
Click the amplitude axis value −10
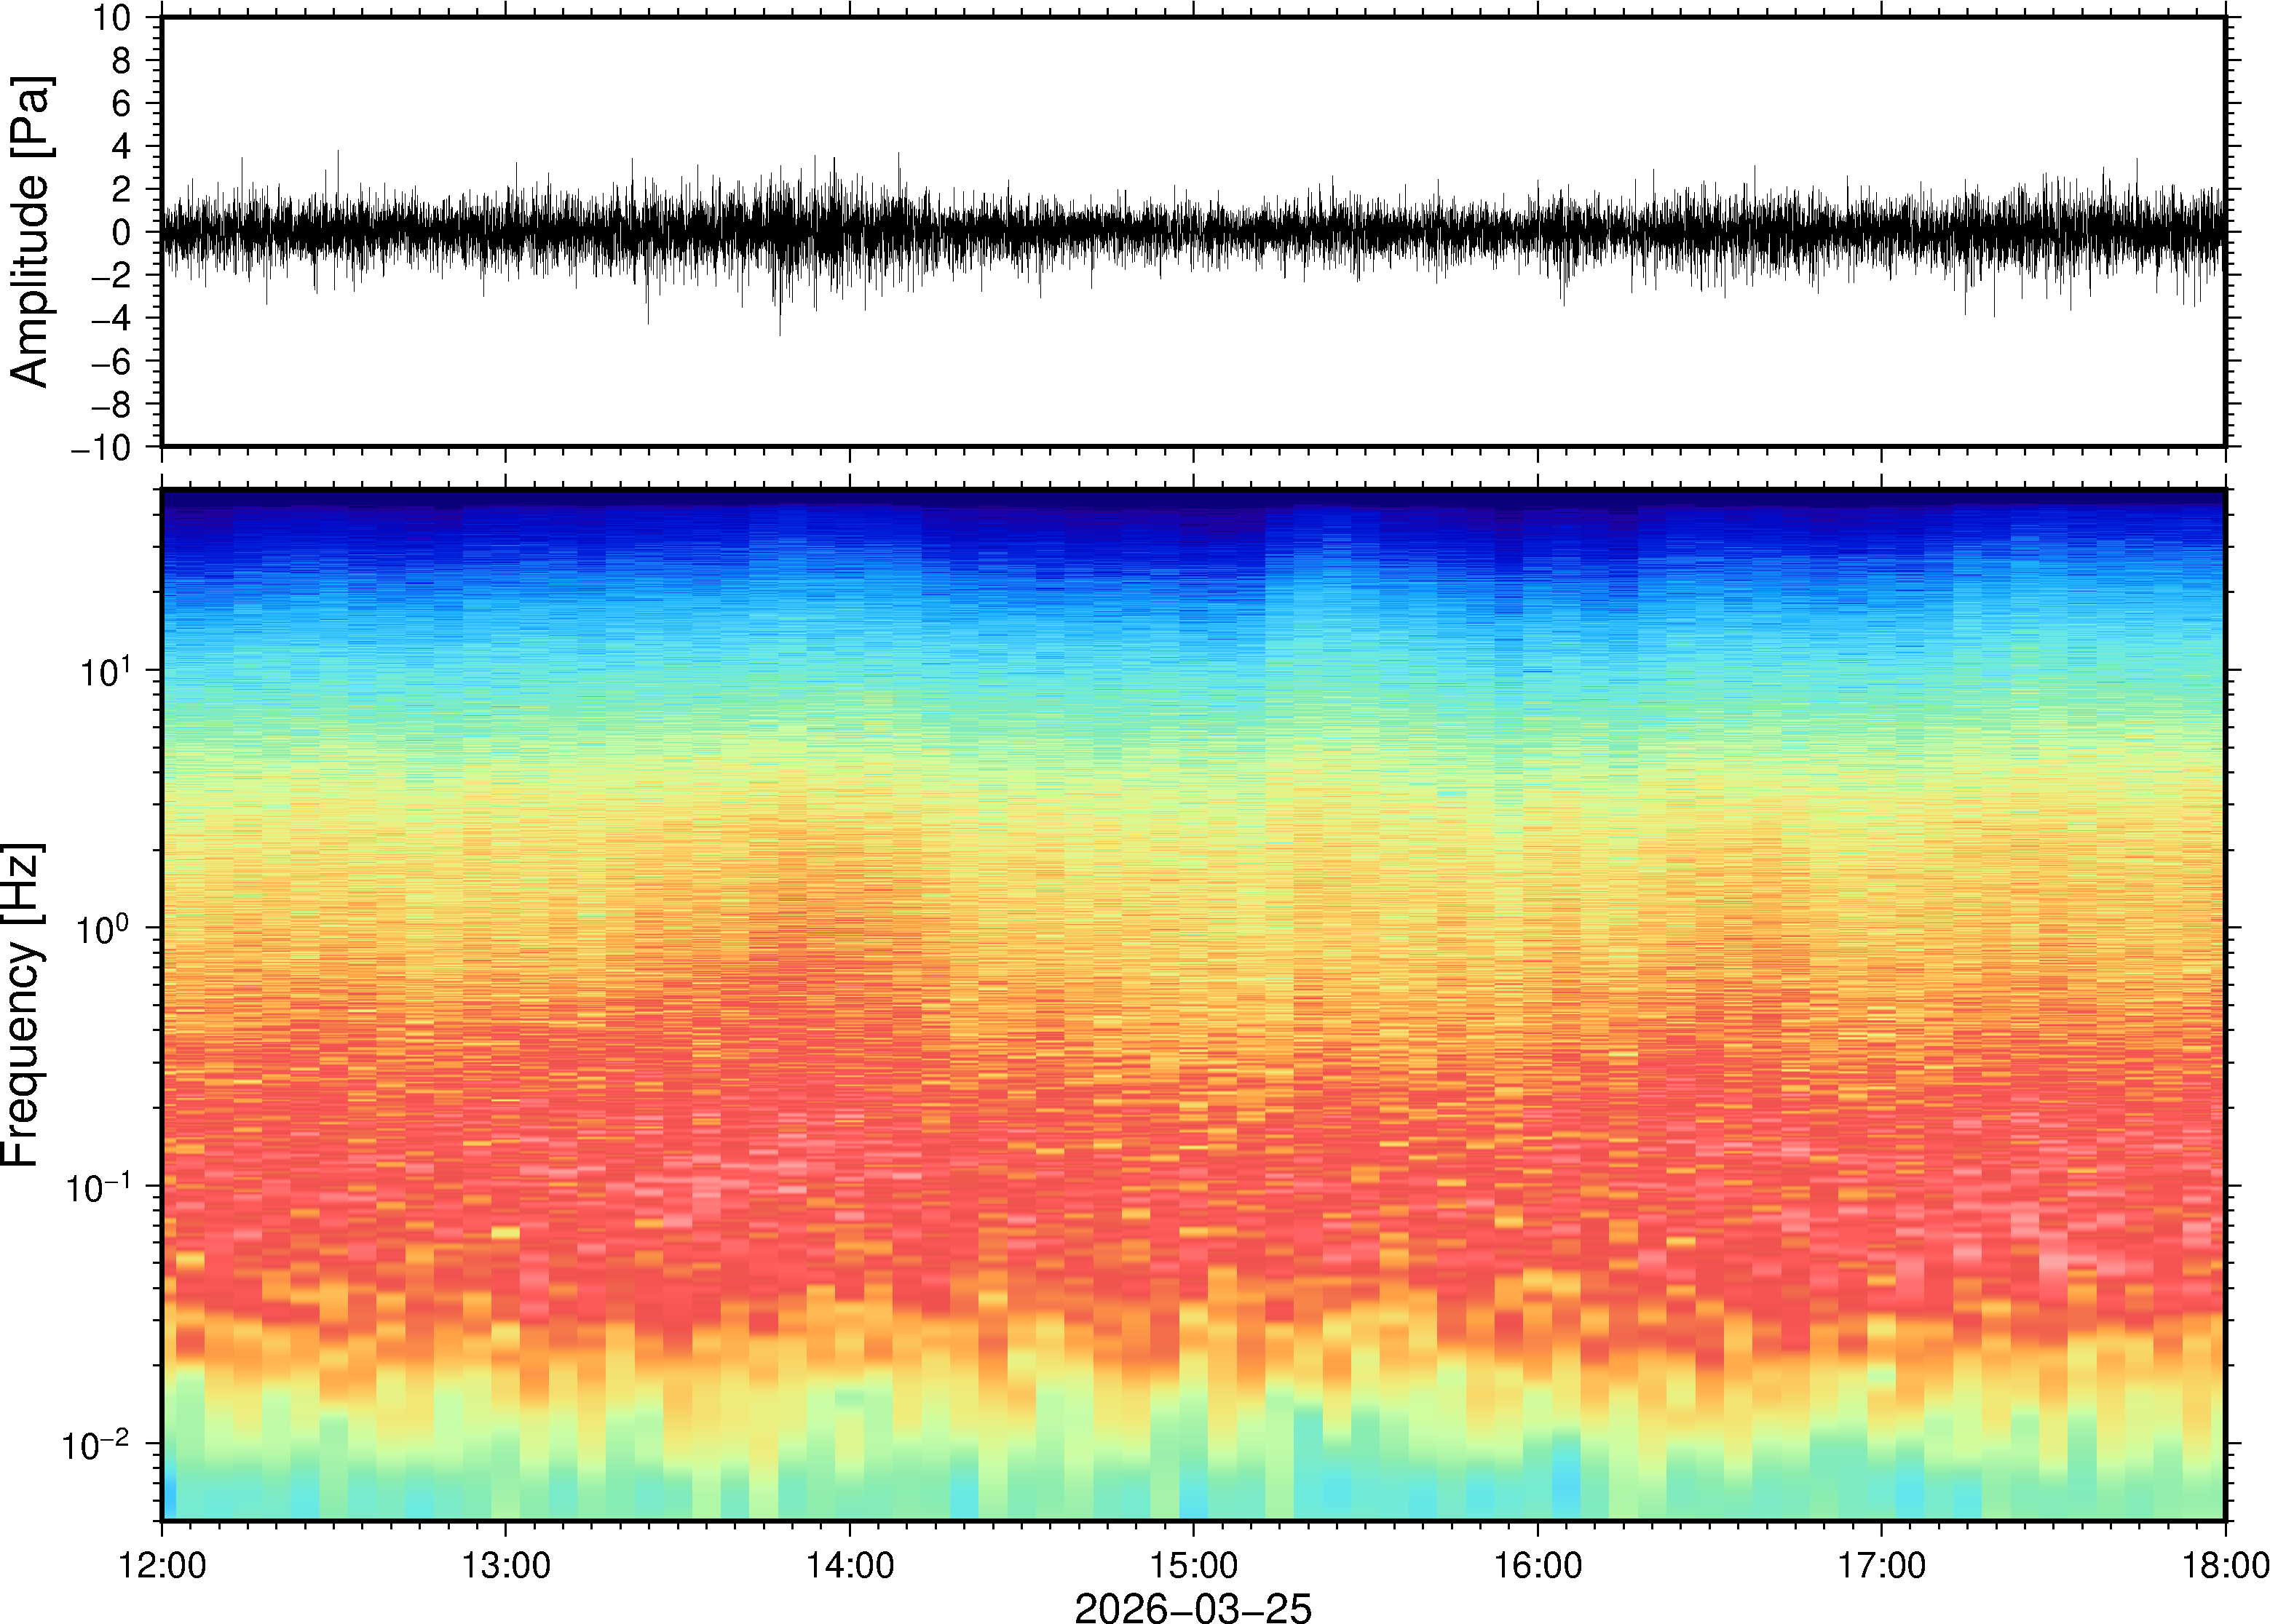click(101, 448)
